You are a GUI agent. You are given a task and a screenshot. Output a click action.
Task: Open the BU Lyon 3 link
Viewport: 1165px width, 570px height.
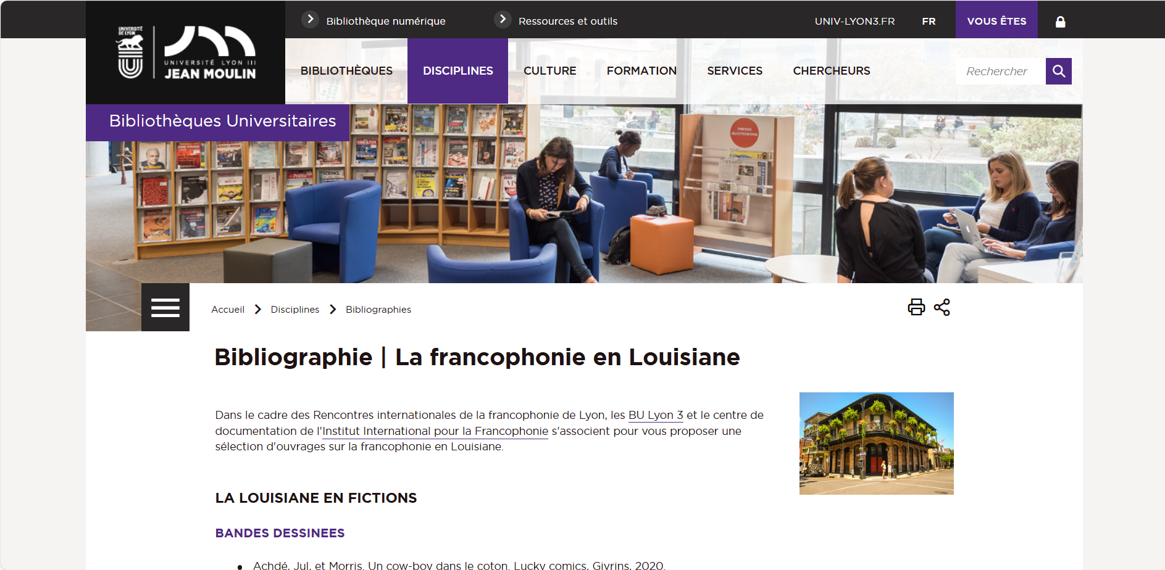tap(656, 415)
